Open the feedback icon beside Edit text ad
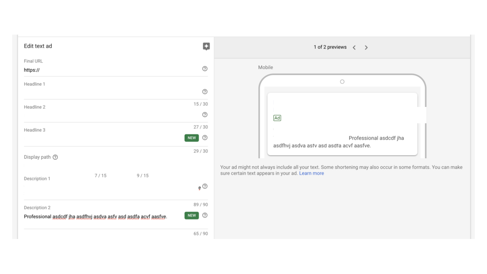This screenshot has width=487, height=274. 206,46
